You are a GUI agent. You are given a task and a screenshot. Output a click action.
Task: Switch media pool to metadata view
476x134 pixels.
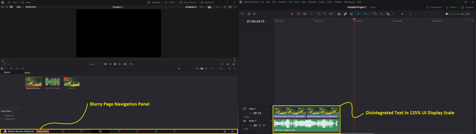click(197, 68)
